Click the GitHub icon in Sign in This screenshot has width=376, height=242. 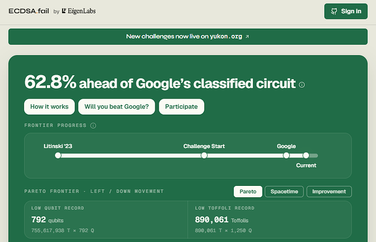[x=334, y=11]
